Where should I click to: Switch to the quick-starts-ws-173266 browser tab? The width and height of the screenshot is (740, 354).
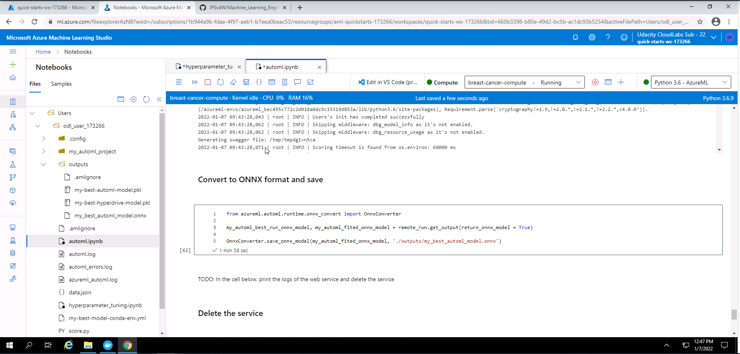52,8
